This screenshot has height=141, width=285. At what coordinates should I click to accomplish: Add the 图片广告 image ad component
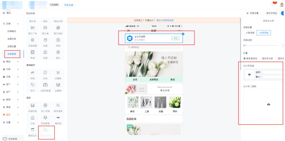click(x=33, y=30)
